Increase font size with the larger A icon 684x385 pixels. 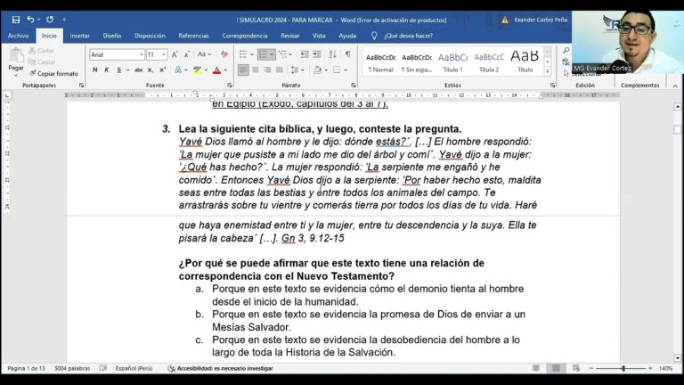(175, 54)
